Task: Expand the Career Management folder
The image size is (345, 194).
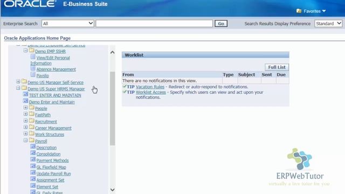Action: click(25, 127)
